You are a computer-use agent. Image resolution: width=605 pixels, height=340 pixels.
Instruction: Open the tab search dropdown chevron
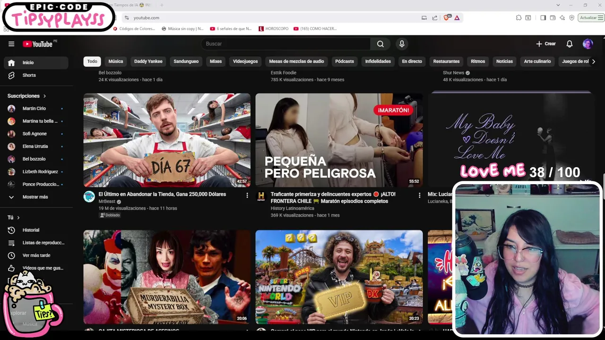coord(558,5)
